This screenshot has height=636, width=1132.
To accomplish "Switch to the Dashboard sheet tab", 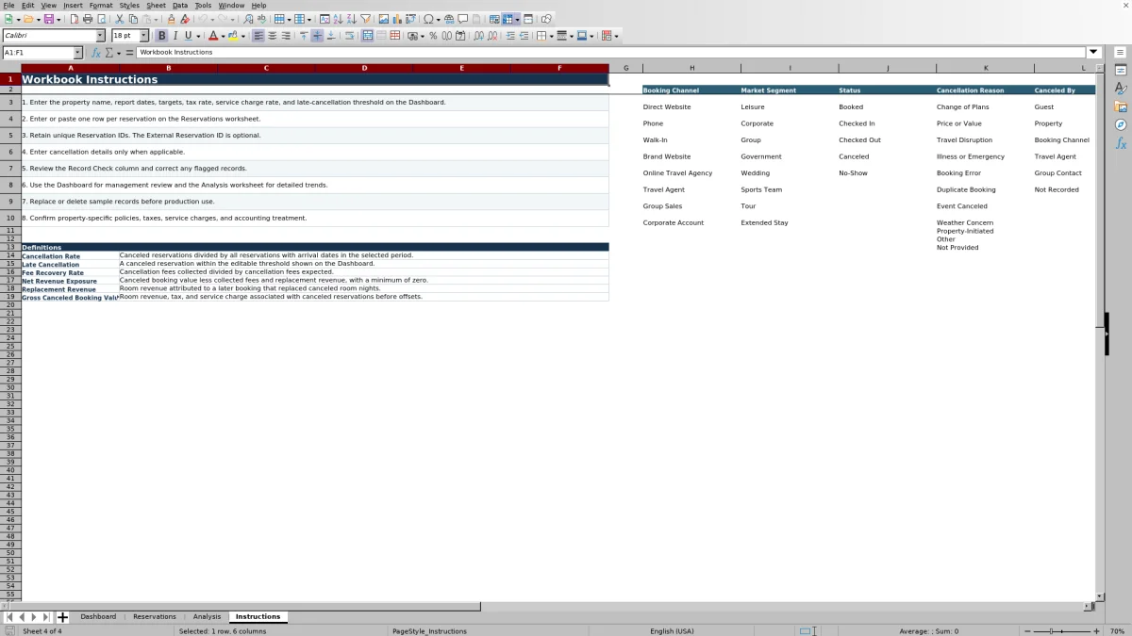I will point(98,617).
